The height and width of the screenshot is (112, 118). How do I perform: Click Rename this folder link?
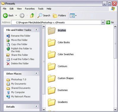[x=21, y=36]
